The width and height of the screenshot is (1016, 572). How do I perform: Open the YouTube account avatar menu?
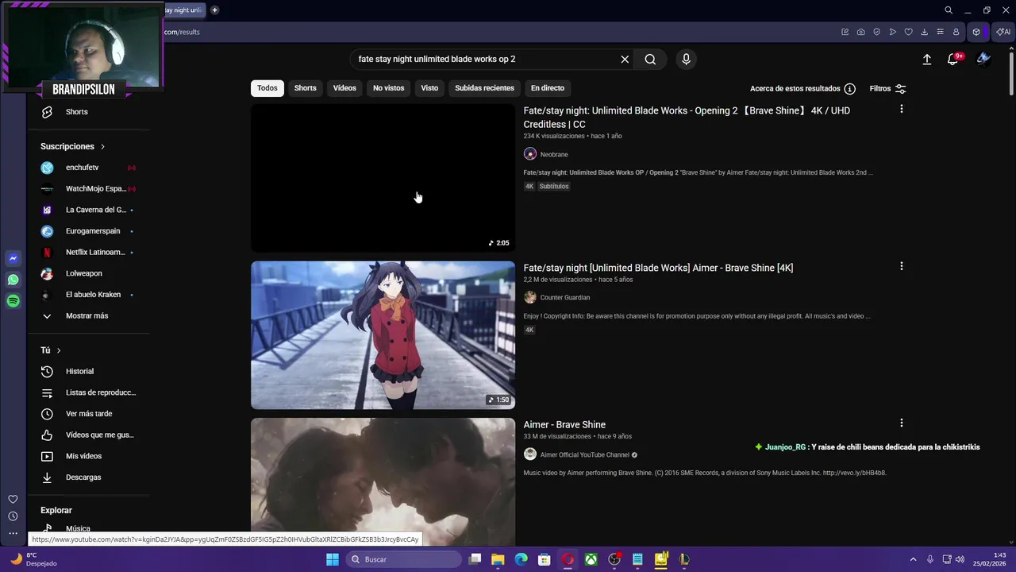coord(983,59)
